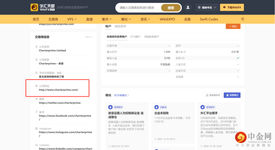
Task: Click the orange +对比 button
Action: (233, 26)
